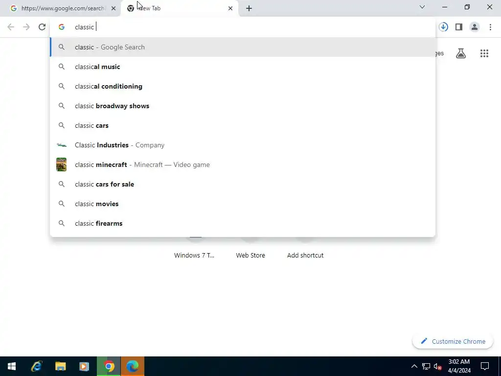Click the Classic Industries logo icon
Viewport: 501px width, 376px height.
click(61, 145)
